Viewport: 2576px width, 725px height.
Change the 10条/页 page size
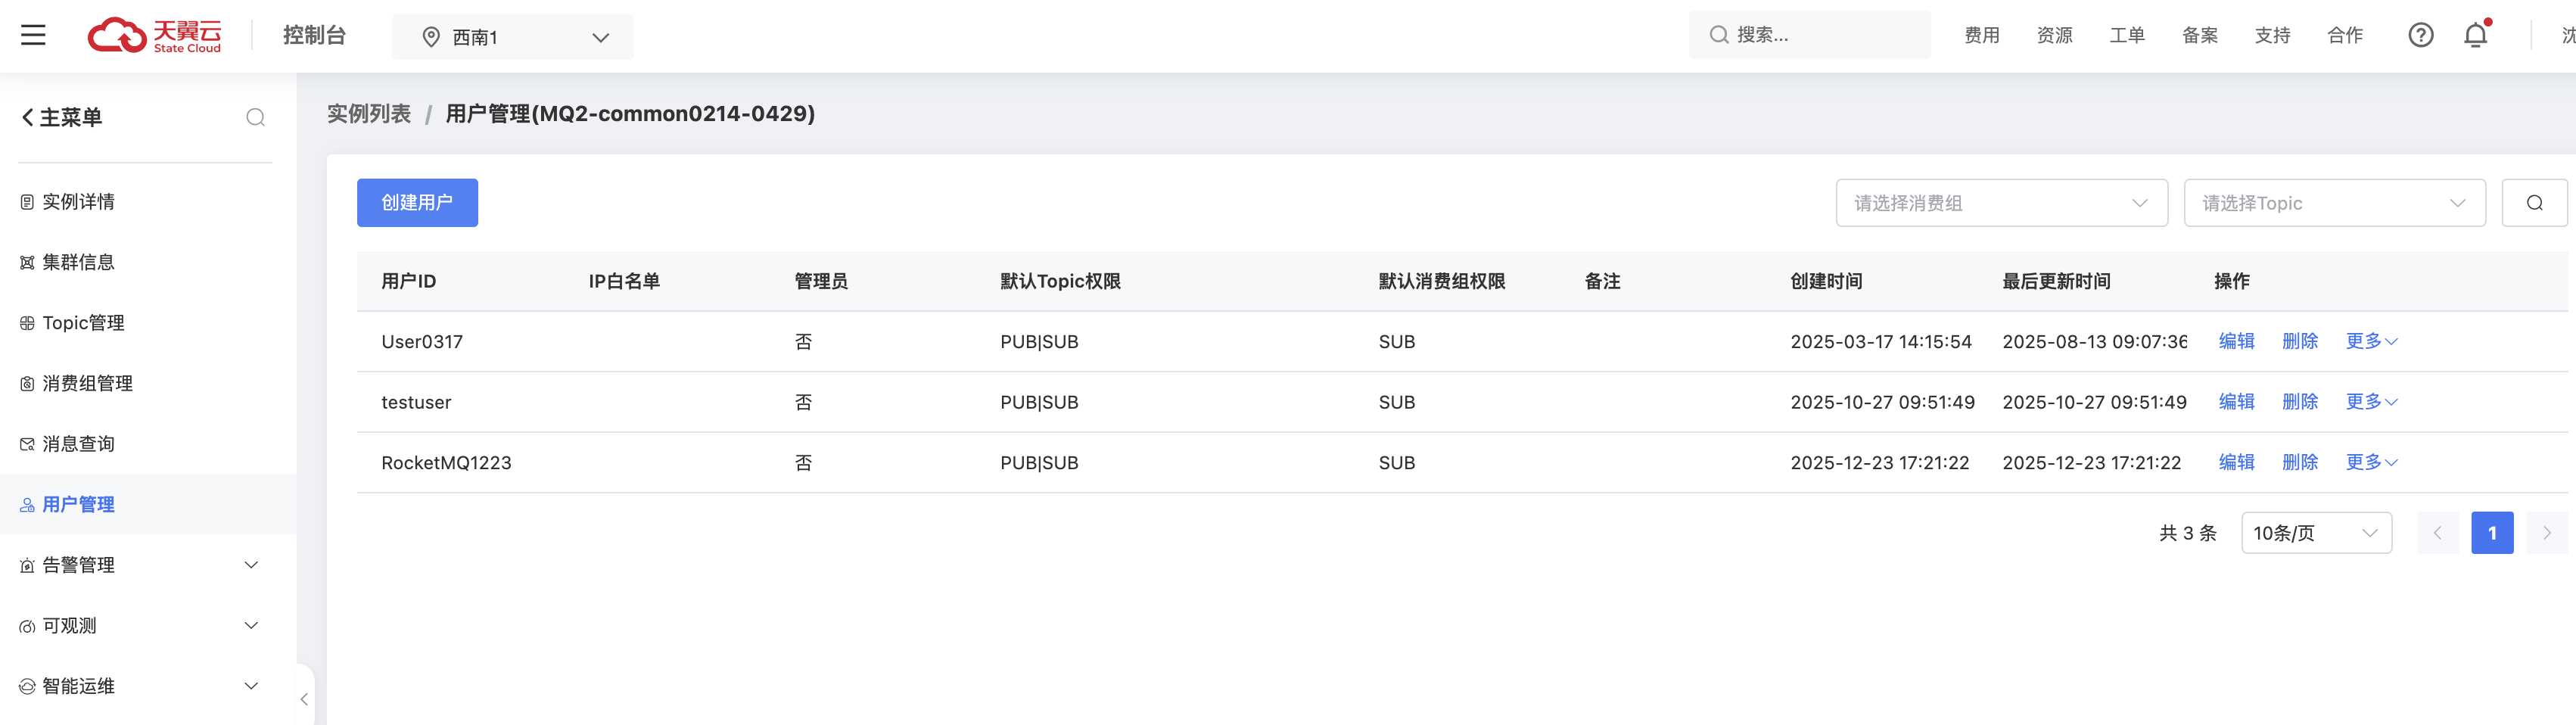click(2315, 533)
